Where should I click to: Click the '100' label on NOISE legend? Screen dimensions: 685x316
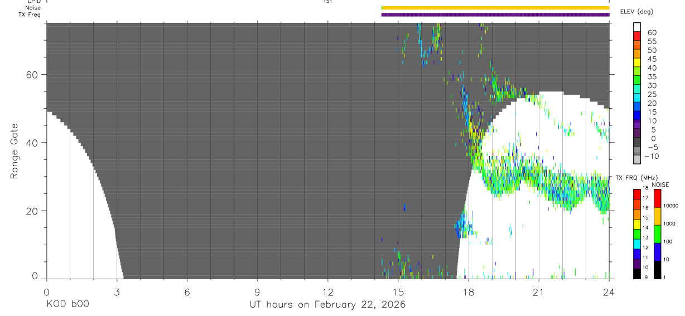tap(668, 241)
